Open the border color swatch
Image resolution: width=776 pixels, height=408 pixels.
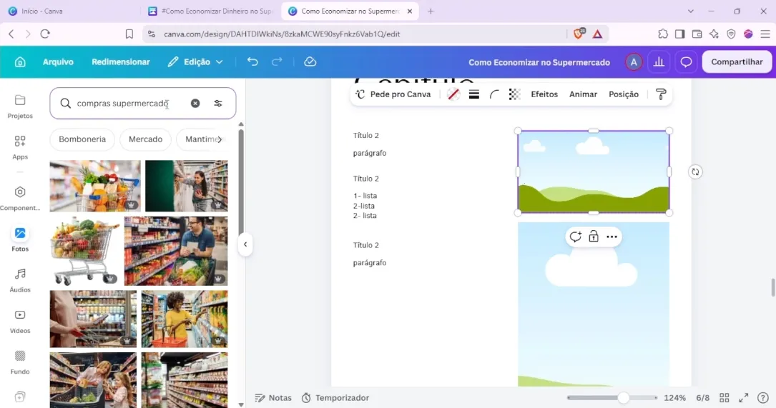(x=453, y=94)
